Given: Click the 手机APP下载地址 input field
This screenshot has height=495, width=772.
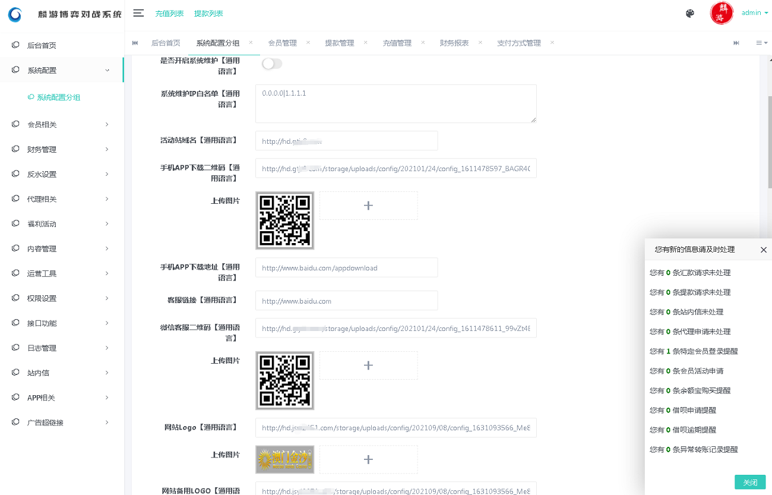Looking at the screenshot, I should (x=346, y=267).
